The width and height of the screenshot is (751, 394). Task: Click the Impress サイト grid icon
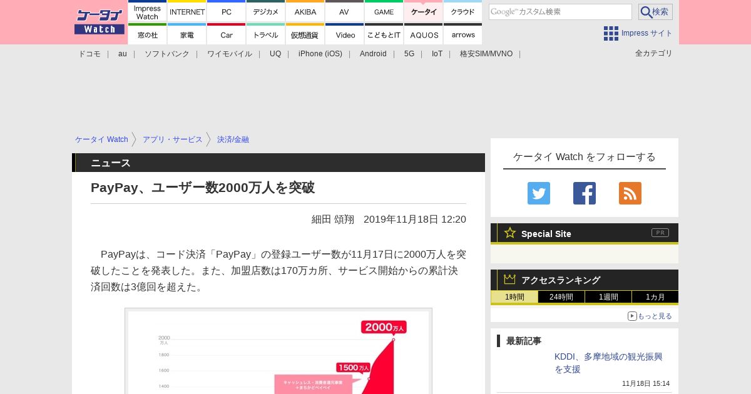(611, 33)
